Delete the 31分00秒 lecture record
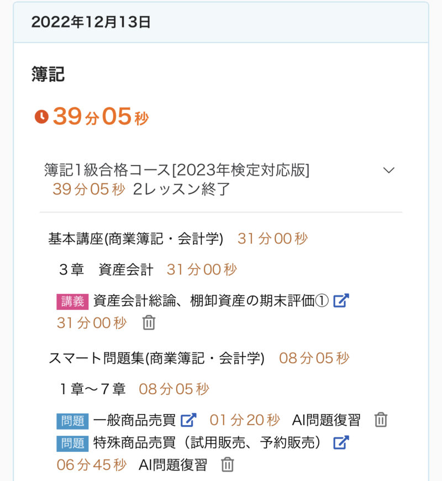The width and height of the screenshot is (442, 481). pos(149,323)
